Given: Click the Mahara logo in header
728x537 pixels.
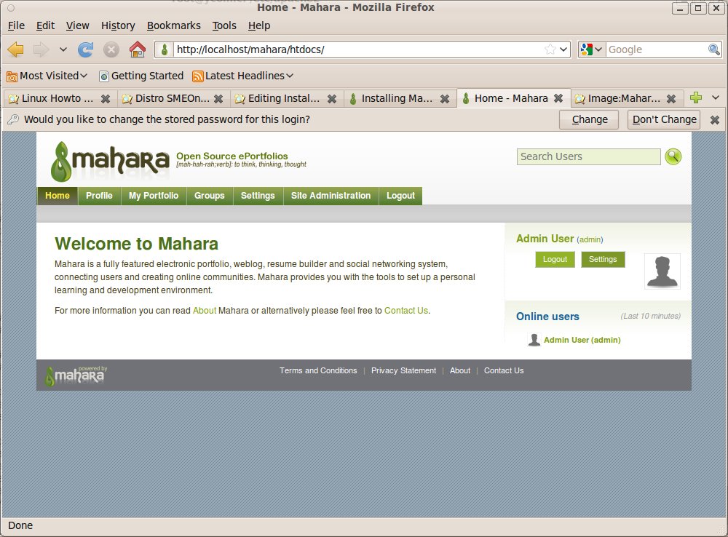Looking at the screenshot, I should click(110, 161).
